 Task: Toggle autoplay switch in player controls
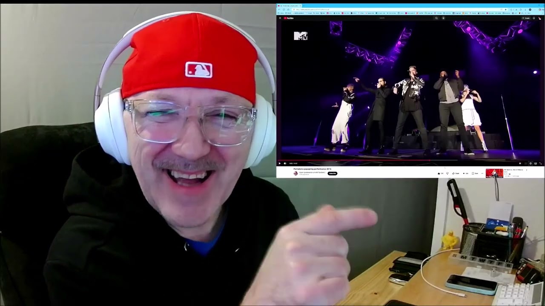[520, 163]
